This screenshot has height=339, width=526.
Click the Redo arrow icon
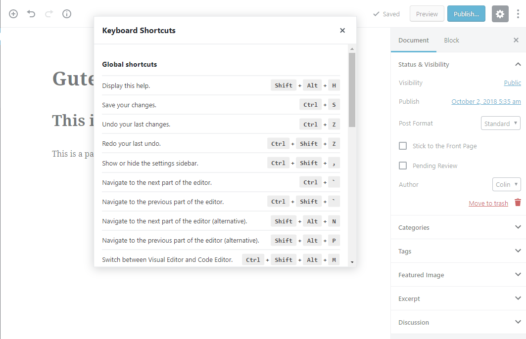pos(49,14)
